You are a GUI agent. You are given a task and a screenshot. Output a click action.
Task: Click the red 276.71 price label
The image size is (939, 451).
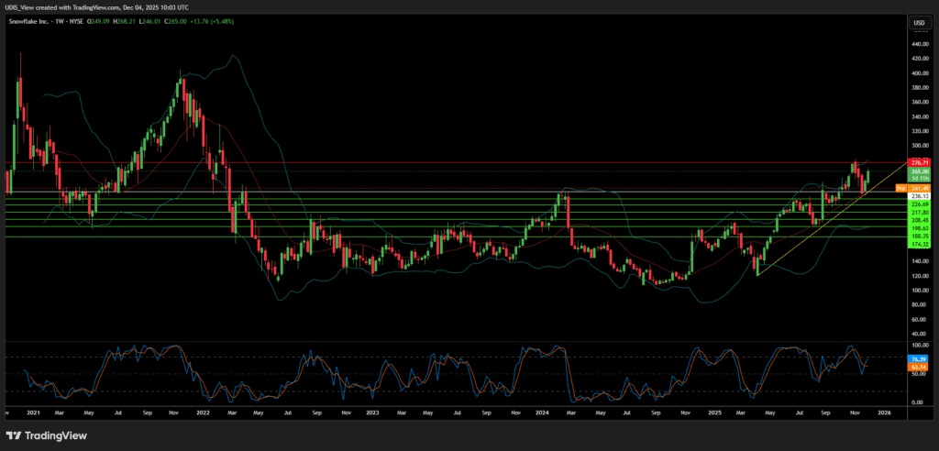coord(919,162)
